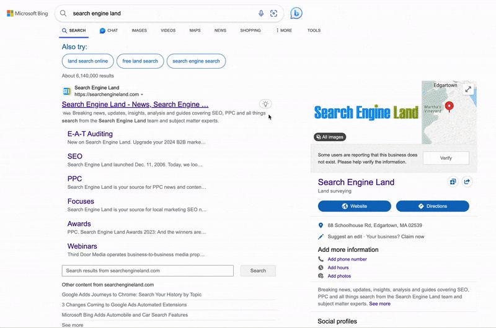Open Bing Chat bubble icon near search box
Screen dimensions: 496x328
pyautogui.click(x=296, y=13)
